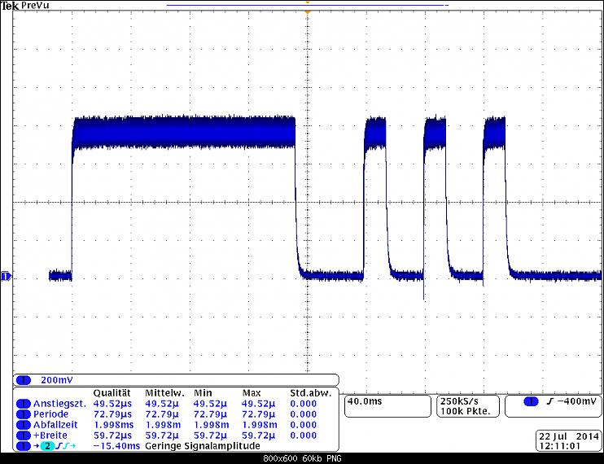This screenshot has height=464, width=604.
Task: Click the channel 1 ground reference marker
Action: [5, 277]
